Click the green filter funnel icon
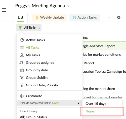 point(20,28)
